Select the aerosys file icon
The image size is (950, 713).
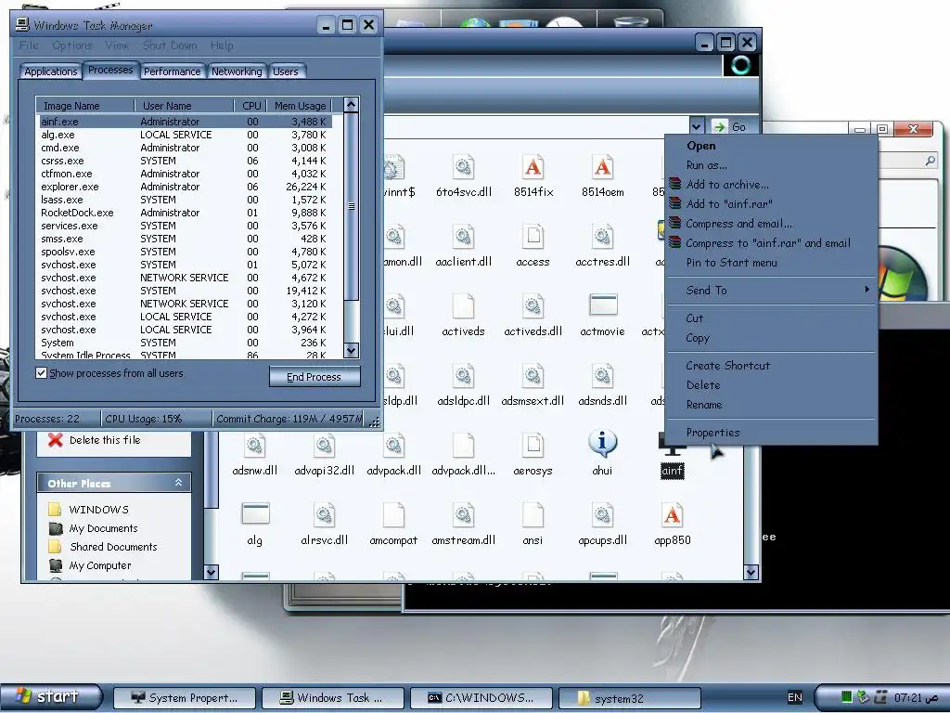coord(533,447)
